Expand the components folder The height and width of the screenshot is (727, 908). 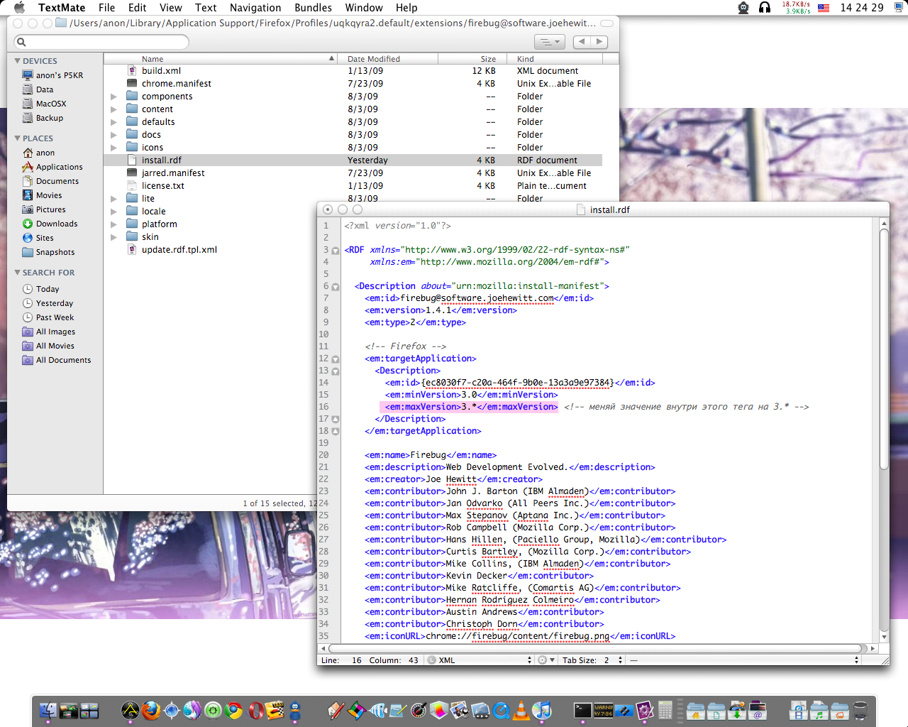(x=113, y=97)
